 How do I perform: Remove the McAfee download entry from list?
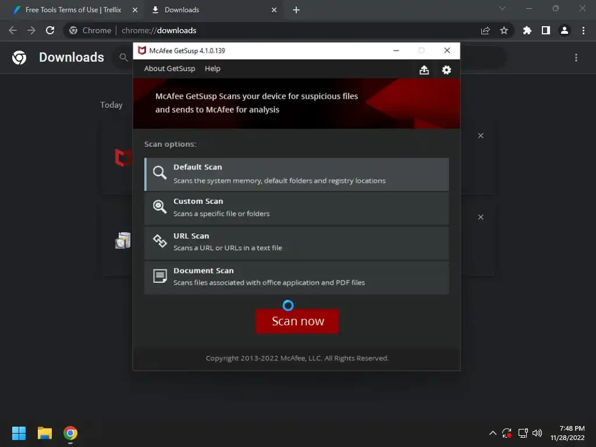(481, 136)
